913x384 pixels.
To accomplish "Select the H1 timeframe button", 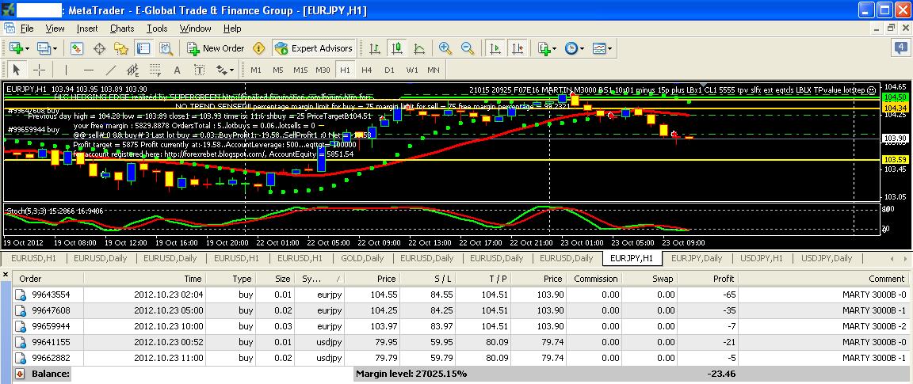I will point(346,70).
